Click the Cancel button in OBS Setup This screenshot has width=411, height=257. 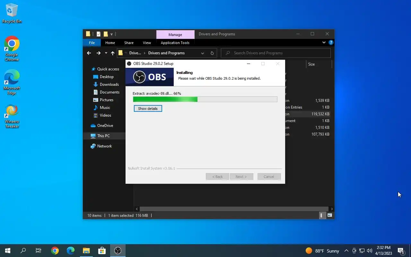click(x=269, y=177)
